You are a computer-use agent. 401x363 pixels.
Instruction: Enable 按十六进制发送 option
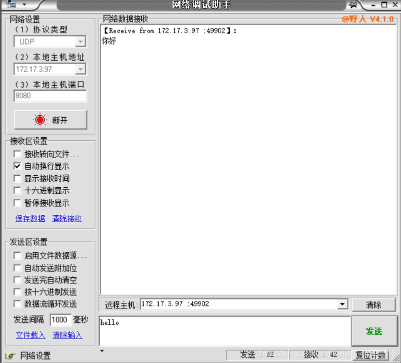(x=17, y=291)
